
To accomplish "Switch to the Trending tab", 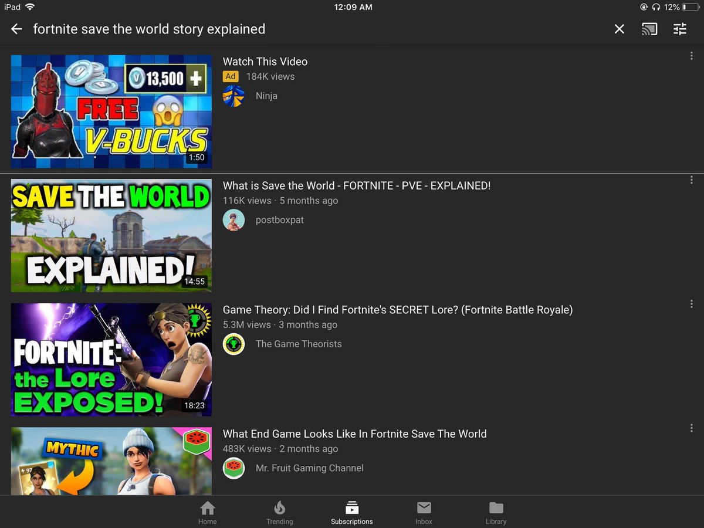I will (279, 513).
